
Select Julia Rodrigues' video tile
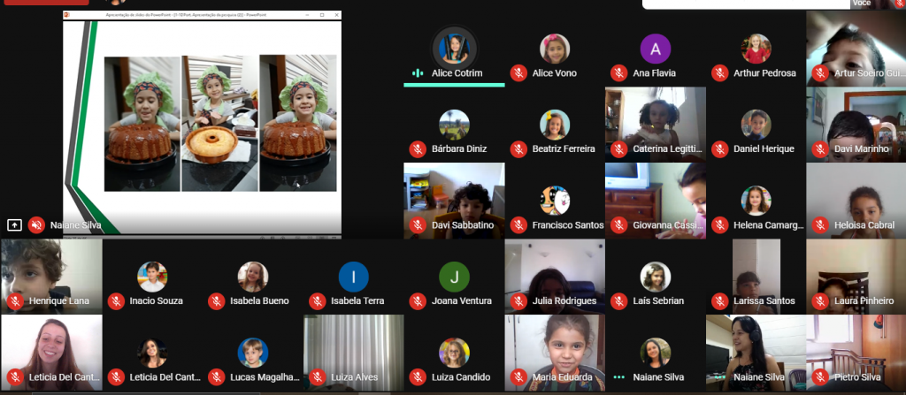pyautogui.click(x=555, y=277)
